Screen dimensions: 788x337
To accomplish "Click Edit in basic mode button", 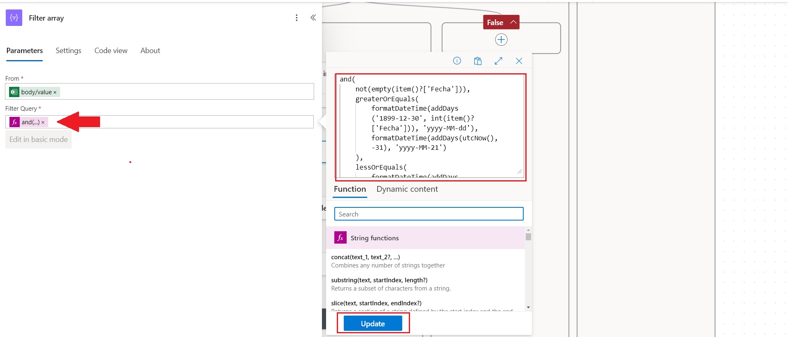I will [38, 139].
